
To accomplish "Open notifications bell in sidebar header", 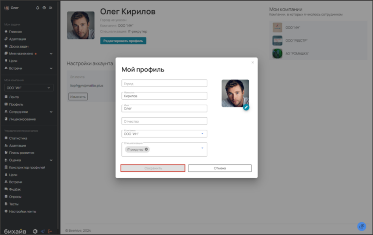I will coord(38,8).
